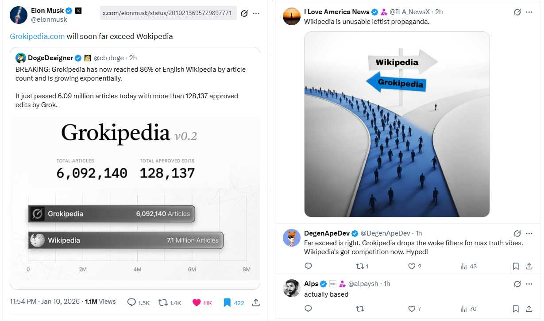
Task: Repost DegenApeDev's reply
Action: (x=360, y=266)
